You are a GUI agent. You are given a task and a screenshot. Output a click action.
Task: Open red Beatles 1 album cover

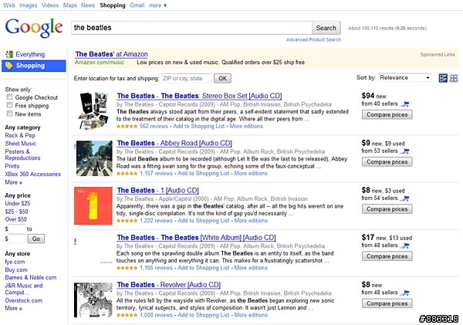tap(93, 205)
